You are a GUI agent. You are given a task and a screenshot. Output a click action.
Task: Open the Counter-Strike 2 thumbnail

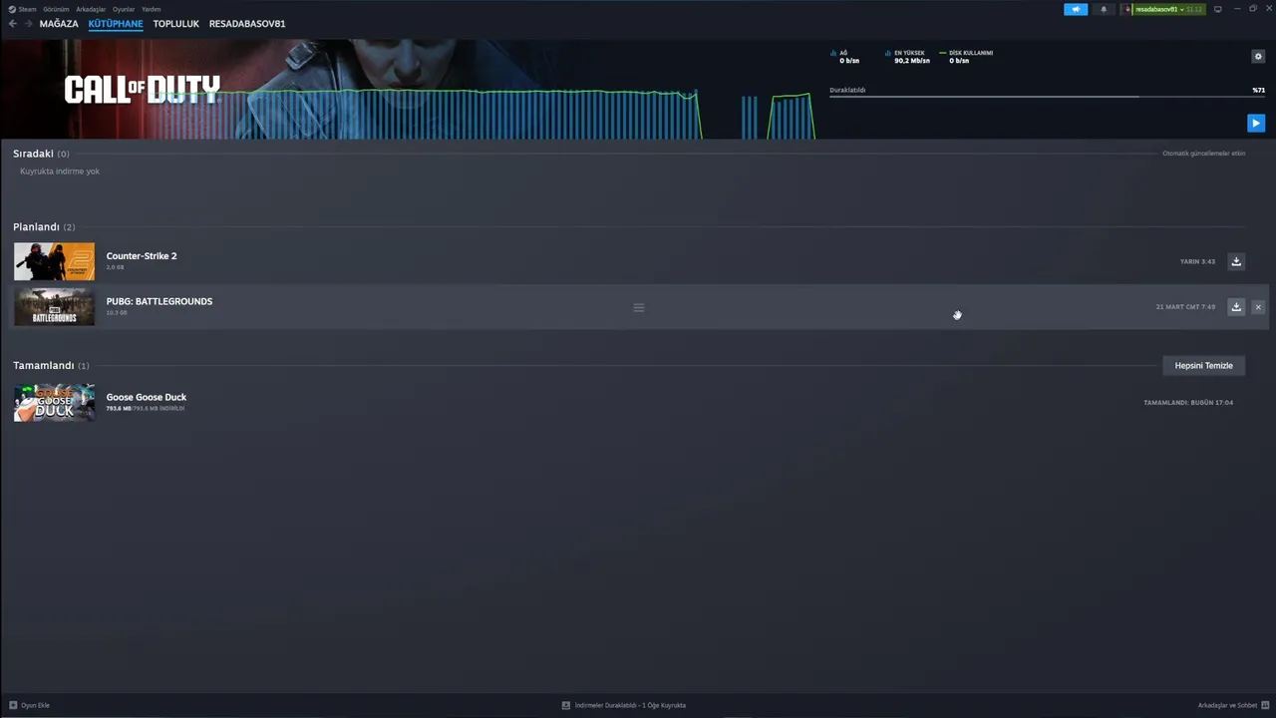pos(55,261)
